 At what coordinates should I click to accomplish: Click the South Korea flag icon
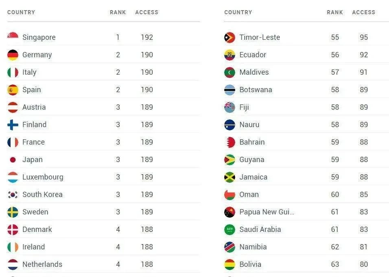pos(13,195)
